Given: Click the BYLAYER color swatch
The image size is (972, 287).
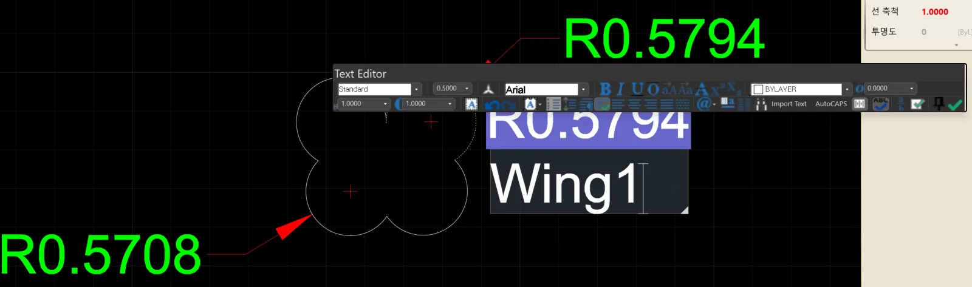Looking at the screenshot, I should [x=758, y=89].
